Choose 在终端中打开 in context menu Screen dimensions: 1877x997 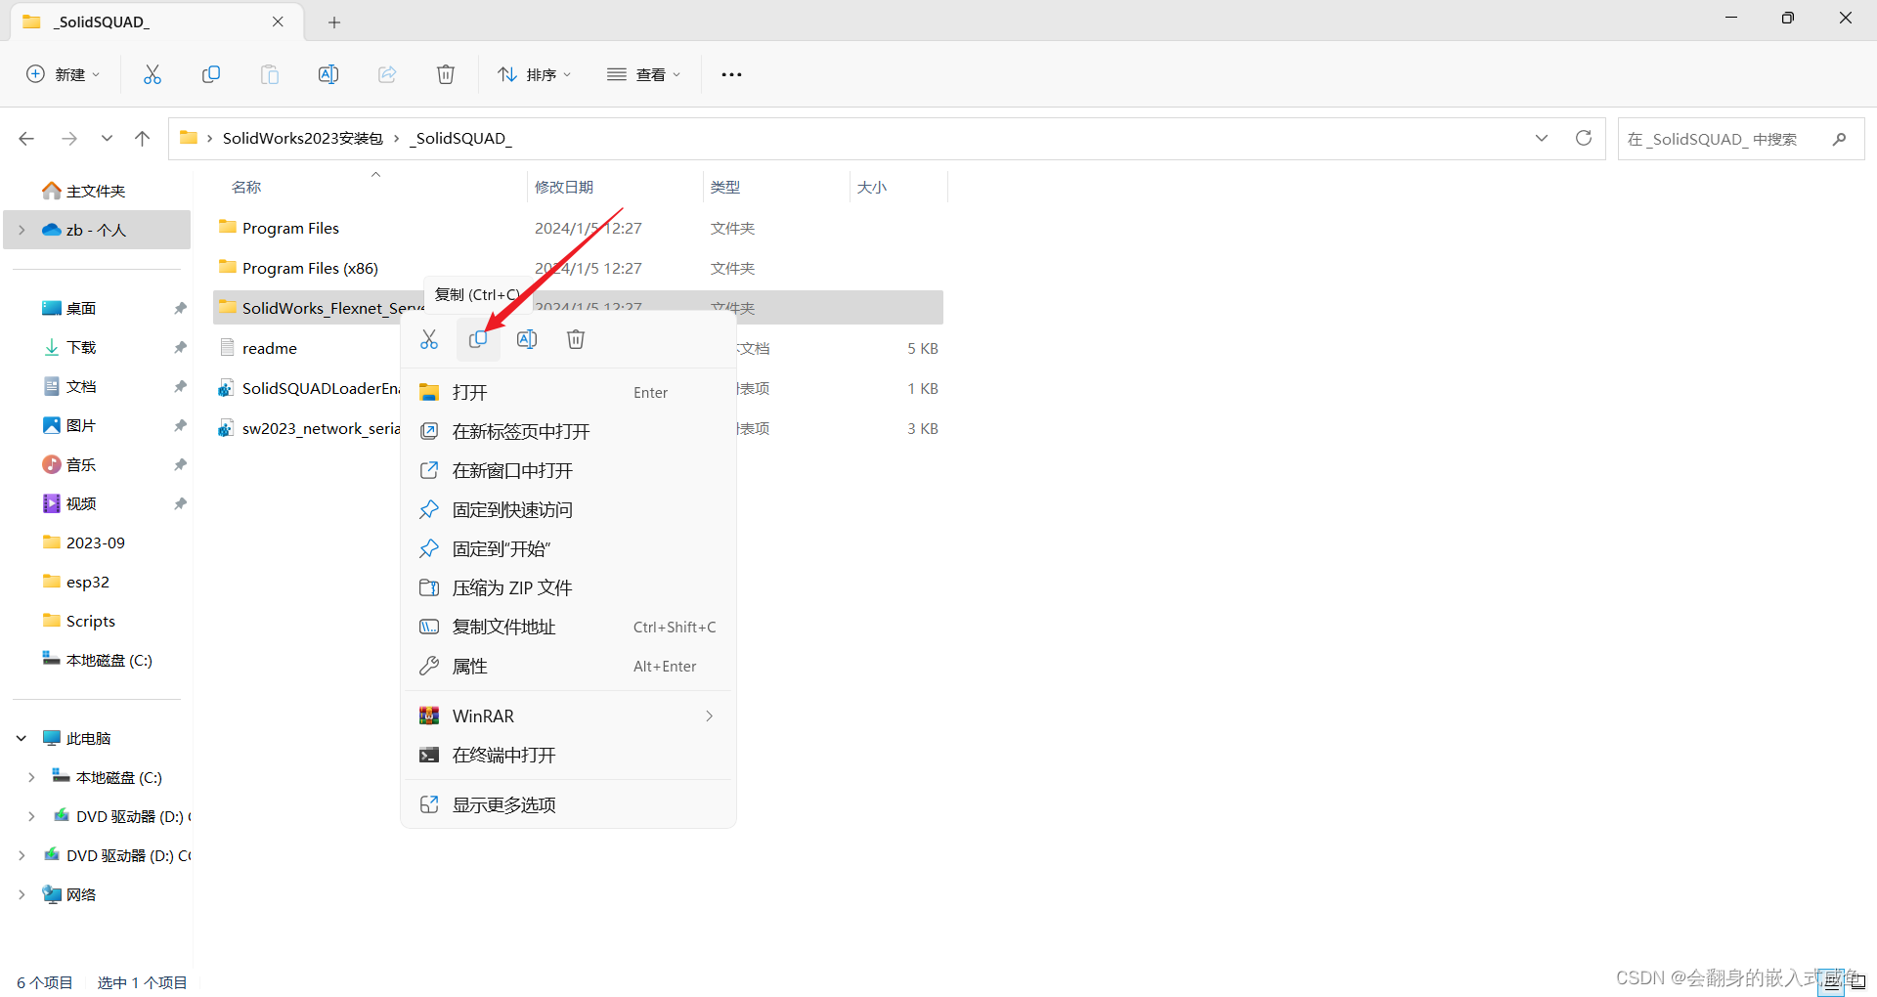pos(568,755)
